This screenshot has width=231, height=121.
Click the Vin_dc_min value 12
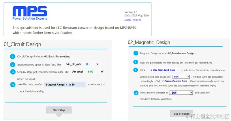tap(87, 64)
